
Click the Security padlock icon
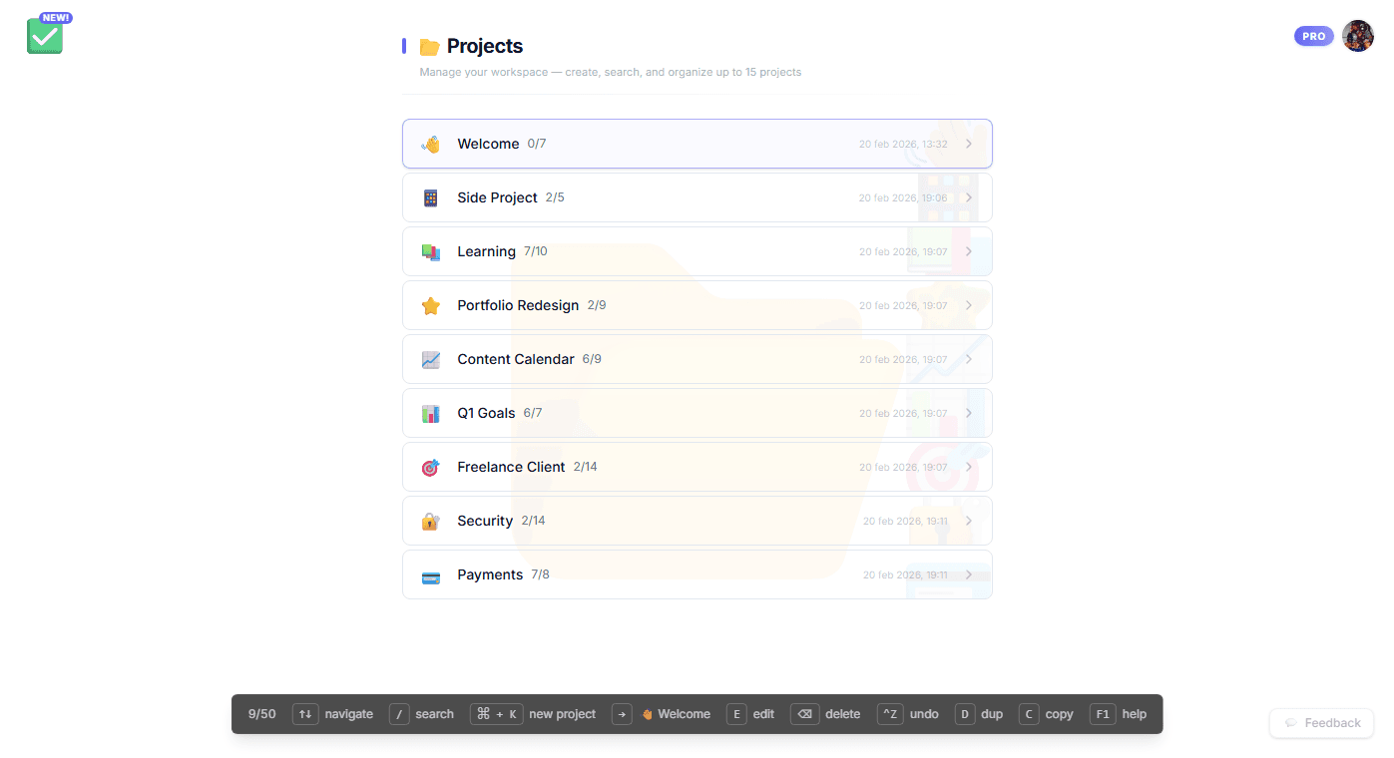[x=430, y=521]
